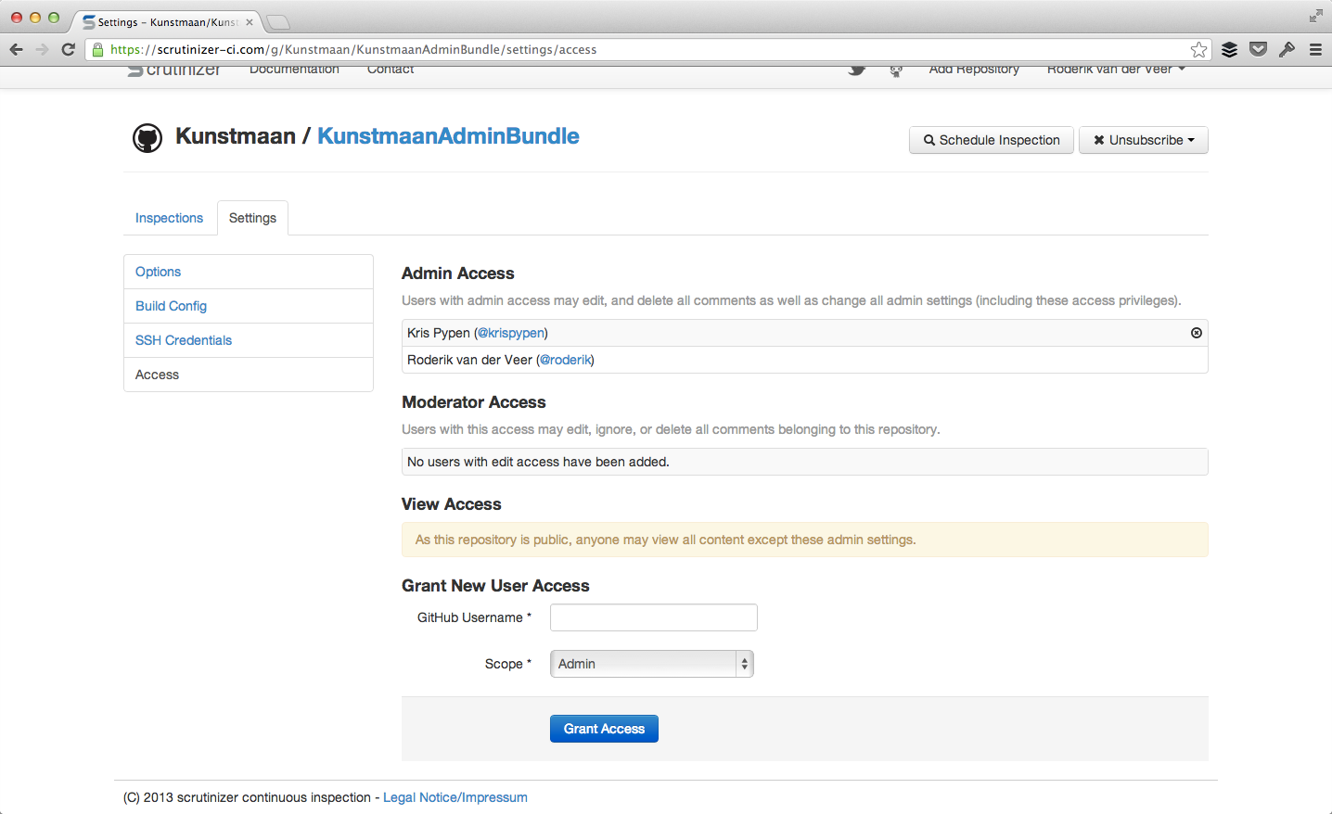This screenshot has height=814, width=1332.
Task: Open the SSH Credentials settings section
Action: pos(249,340)
